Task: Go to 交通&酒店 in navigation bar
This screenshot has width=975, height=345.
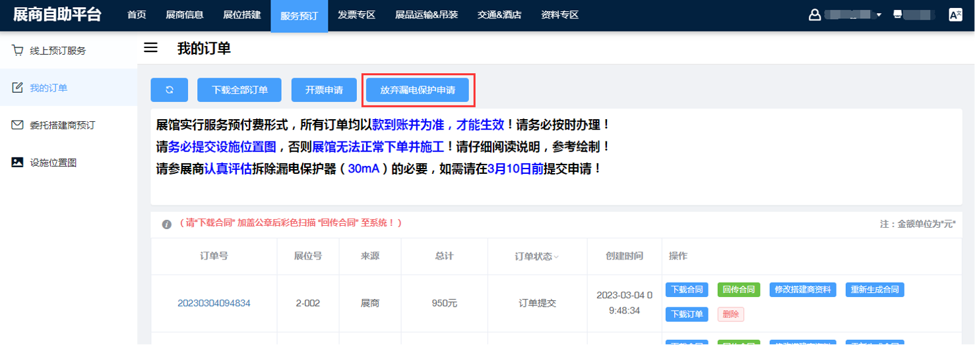Action: click(x=499, y=14)
